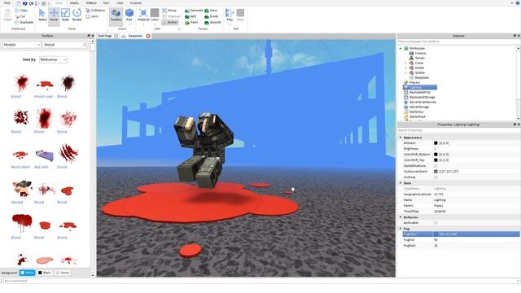Pin the Explorer panel
The image size is (521, 293).
(x=514, y=36)
